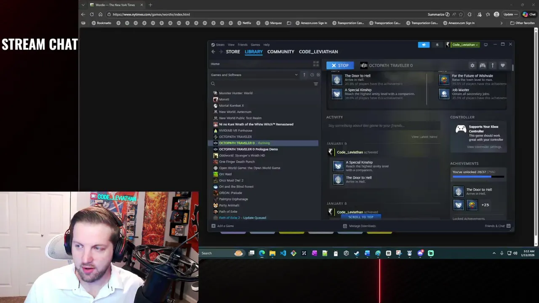
Task: Click the scroll-up arrow icon in game header
Action: [x=492, y=65]
